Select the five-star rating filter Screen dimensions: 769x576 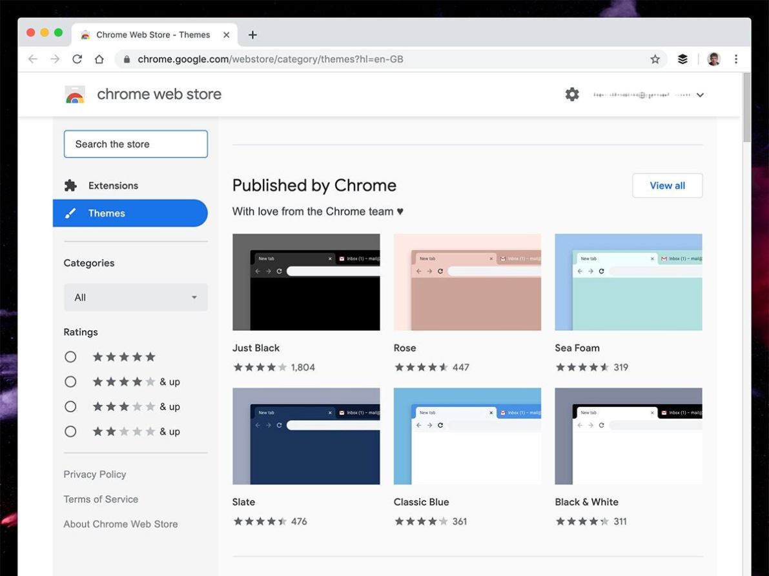(x=70, y=356)
